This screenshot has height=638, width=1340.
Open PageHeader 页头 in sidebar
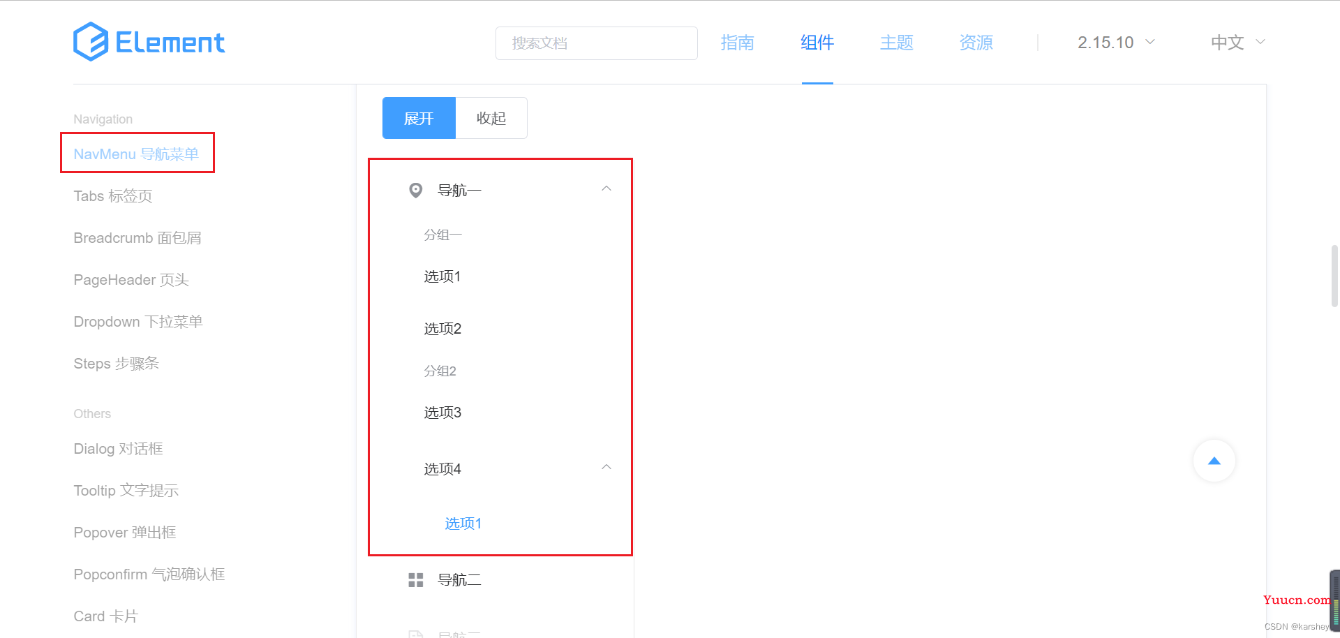(131, 279)
